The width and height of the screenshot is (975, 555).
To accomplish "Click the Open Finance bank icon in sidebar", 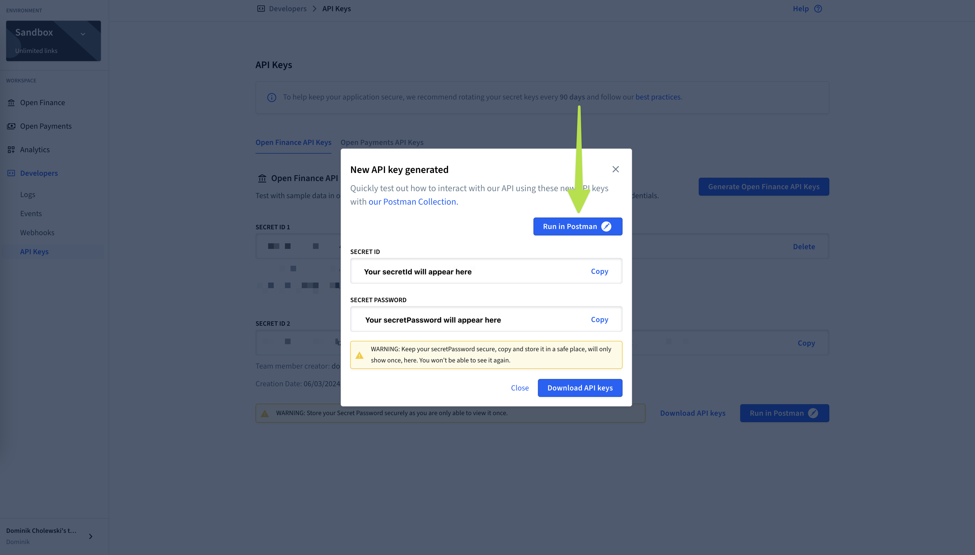I will 11,103.
